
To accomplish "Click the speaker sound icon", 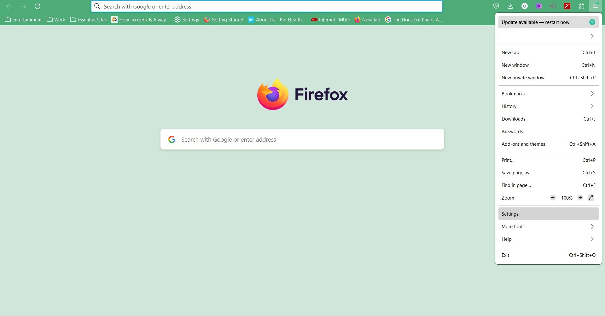I will (x=553, y=6).
